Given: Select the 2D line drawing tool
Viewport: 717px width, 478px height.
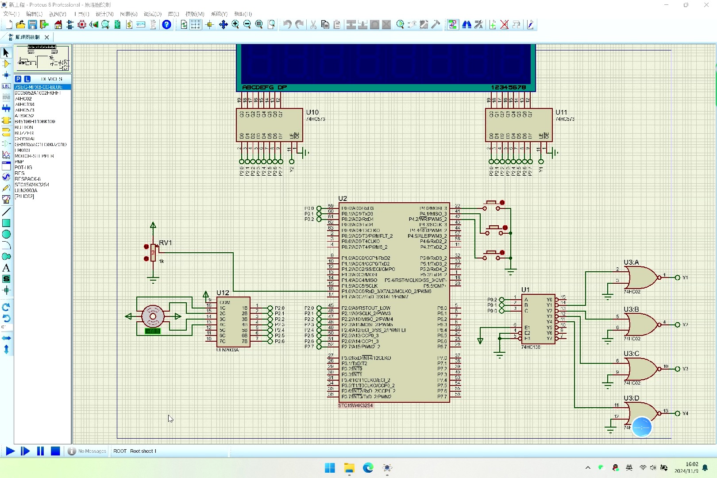Looking at the screenshot, I should coord(6,212).
